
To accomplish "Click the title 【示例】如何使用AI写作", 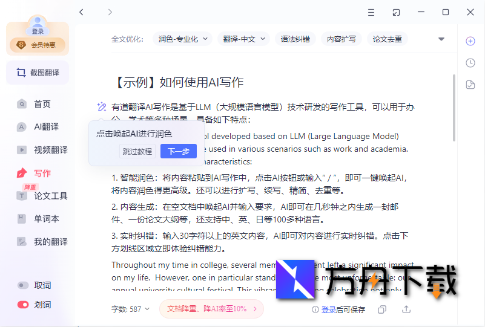I will (x=179, y=82).
